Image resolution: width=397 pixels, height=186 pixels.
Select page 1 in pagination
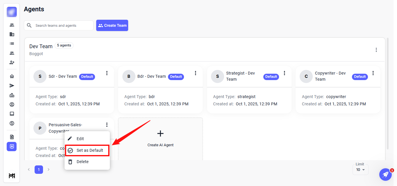39,169
